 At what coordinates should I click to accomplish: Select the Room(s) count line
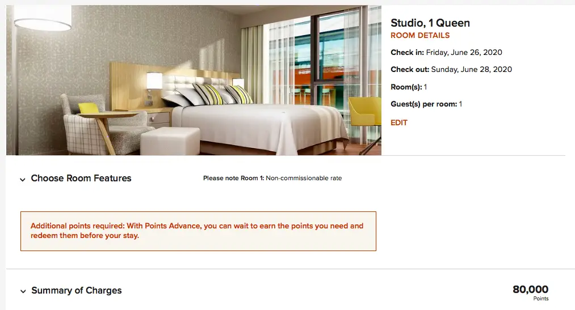(409, 87)
